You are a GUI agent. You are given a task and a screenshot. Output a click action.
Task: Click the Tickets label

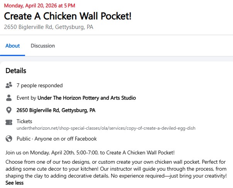tap(24, 121)
